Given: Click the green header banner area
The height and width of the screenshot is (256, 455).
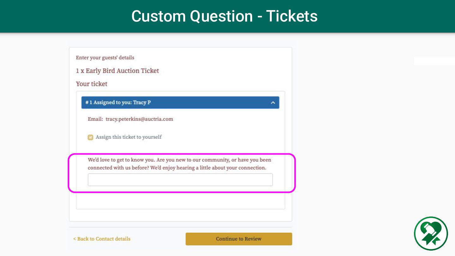Looking at the screenshot, I should tap(227, 16).
